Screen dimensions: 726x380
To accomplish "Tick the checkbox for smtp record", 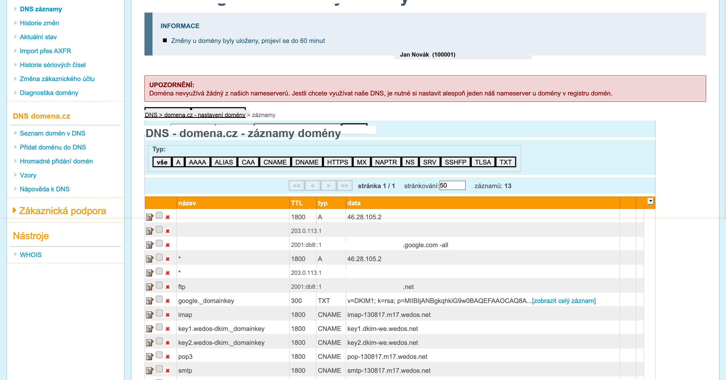I will pos(159,369).
